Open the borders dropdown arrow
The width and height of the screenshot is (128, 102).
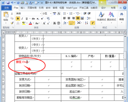[x=74, y=23]
